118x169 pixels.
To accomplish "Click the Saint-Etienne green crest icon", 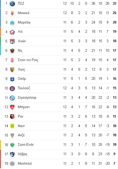I will tap(12, 145).
